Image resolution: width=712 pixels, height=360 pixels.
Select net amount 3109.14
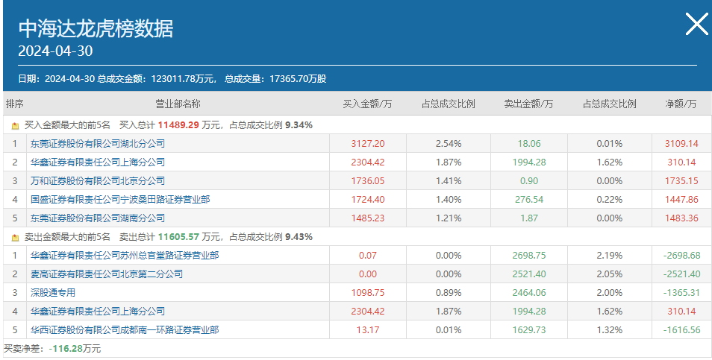coord(681,144)
